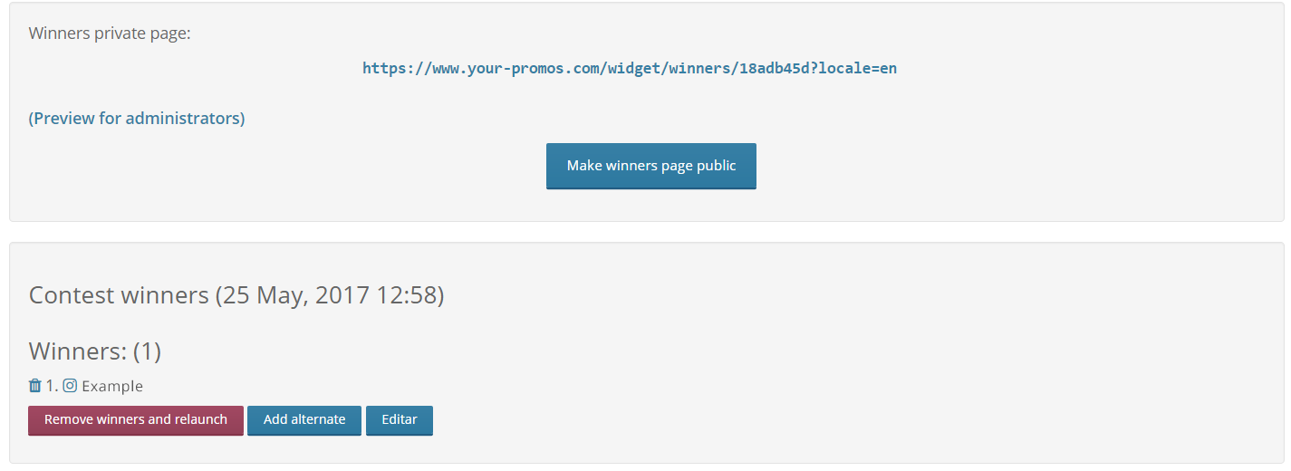Remove winners and relaunch the contest
Viewport: 1291px width, 471px height.
tap(136, 420)
